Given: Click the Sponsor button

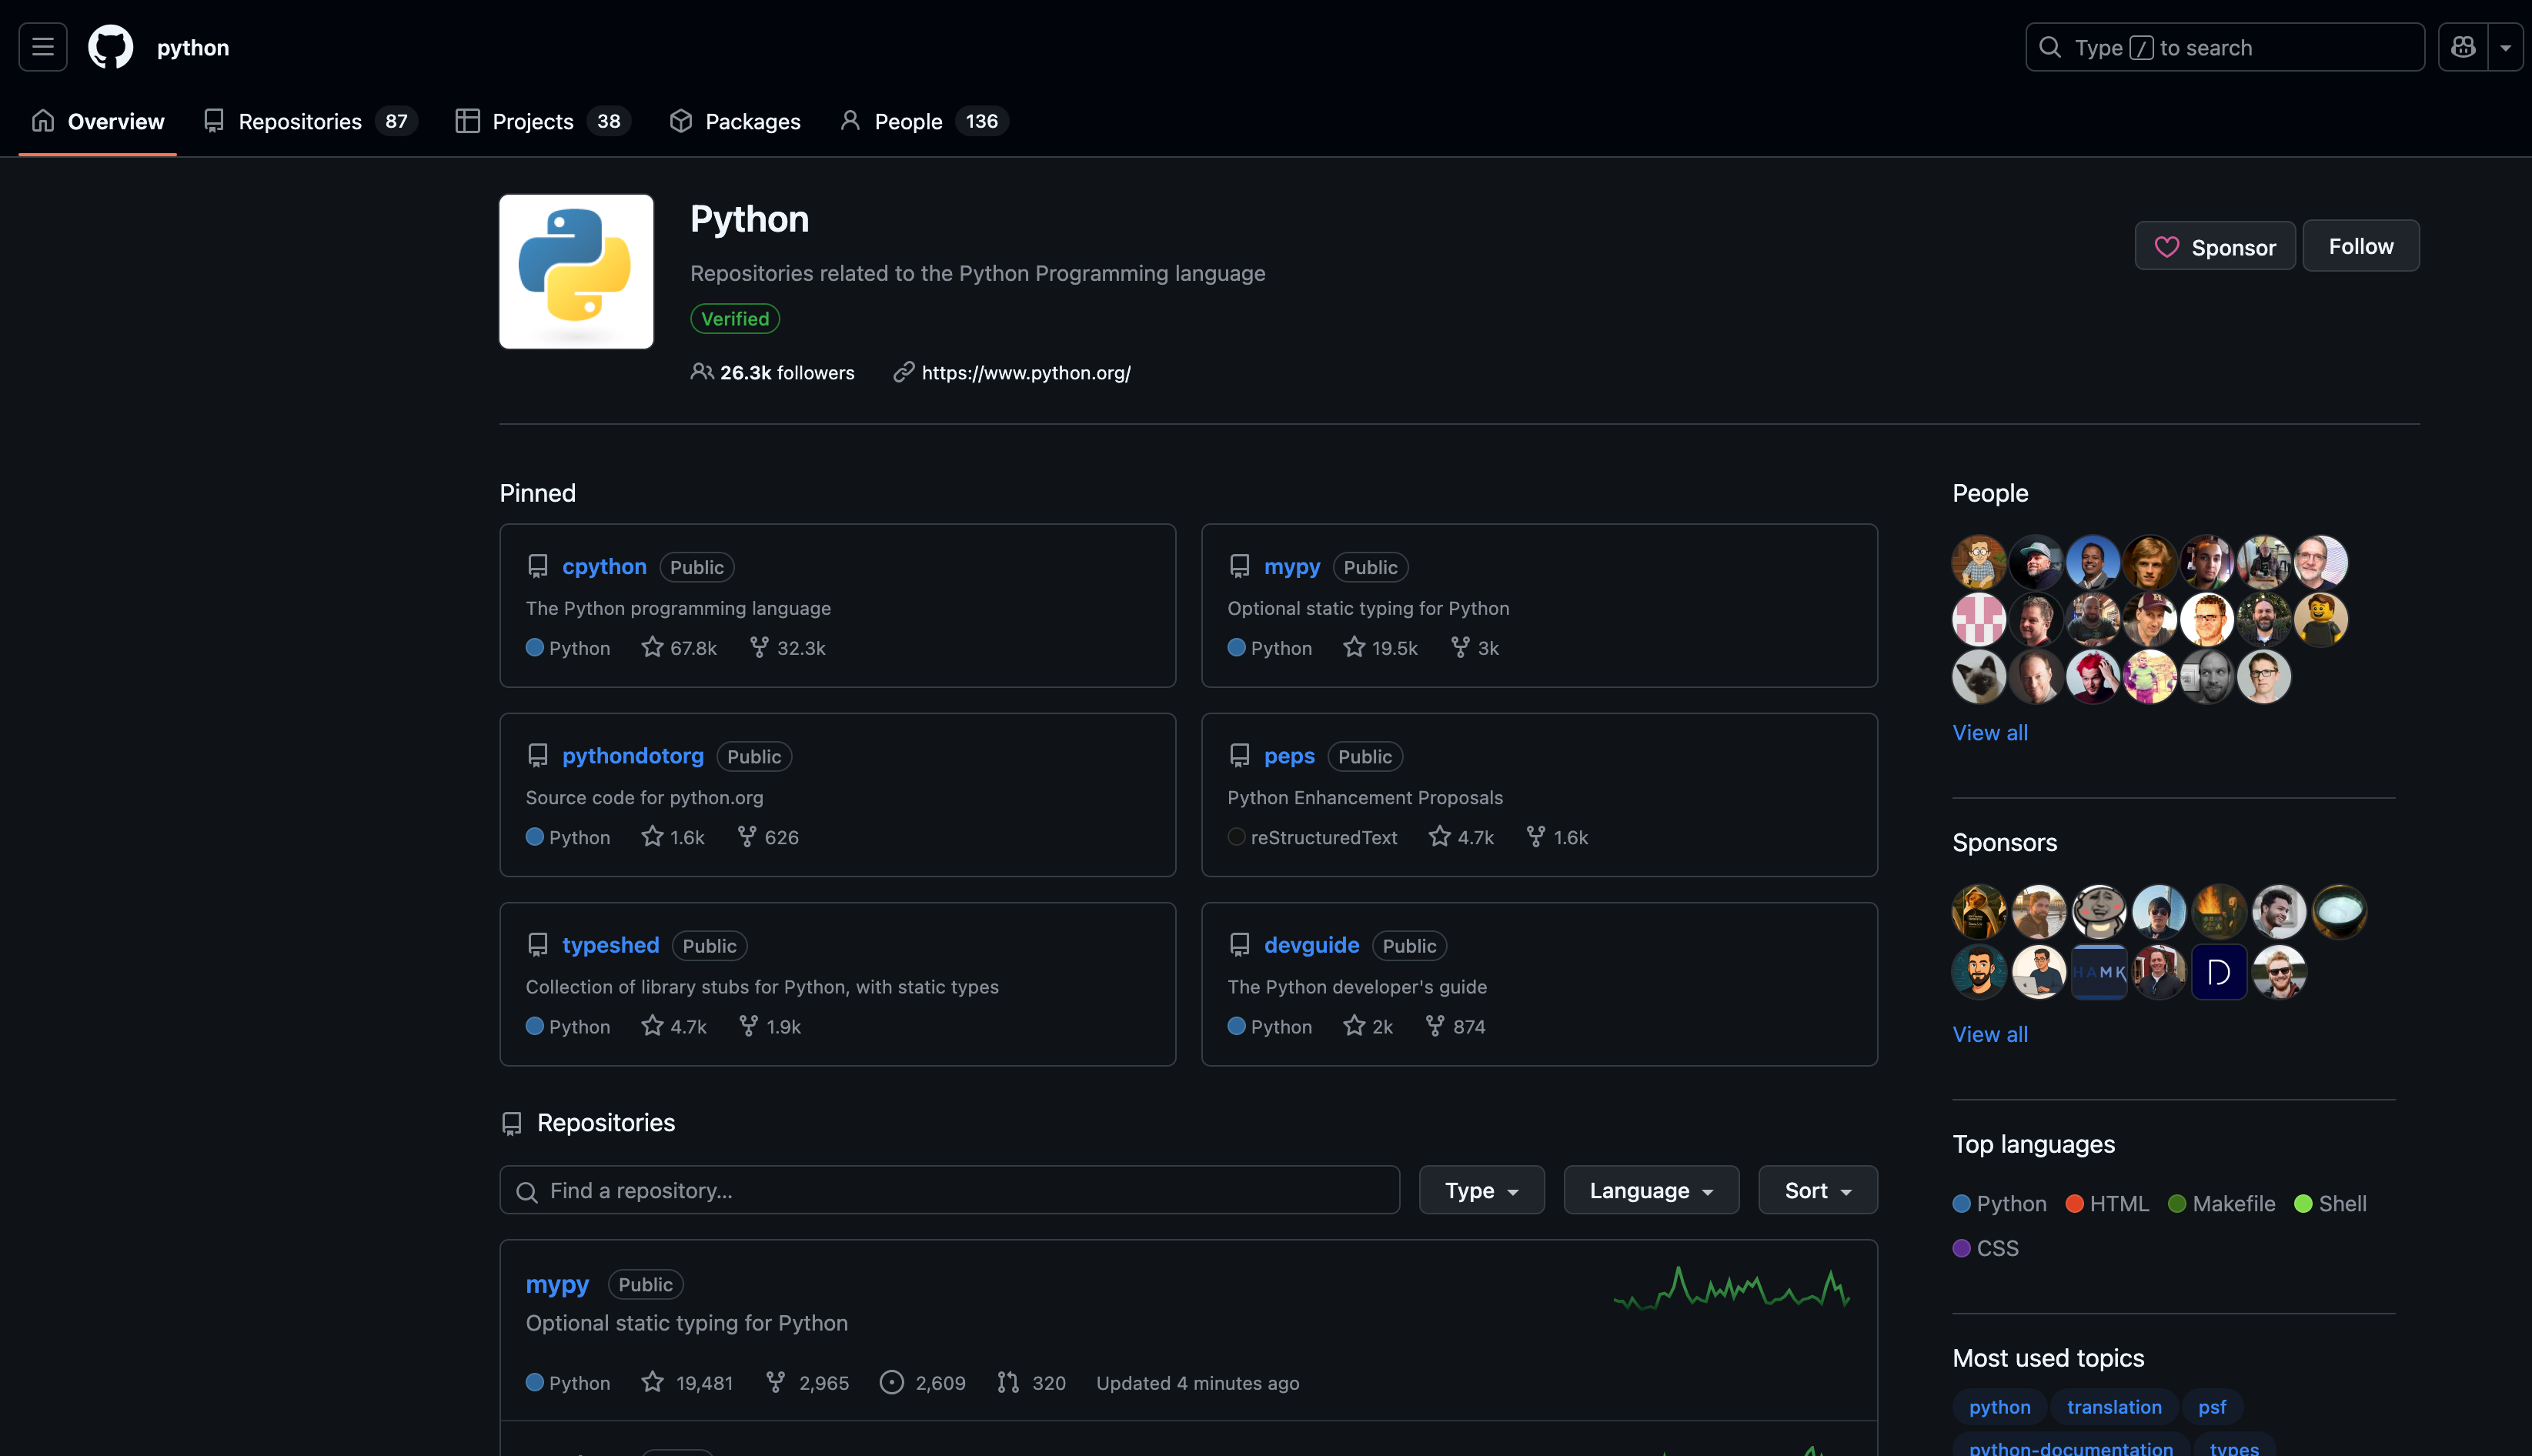Looking at the screenshot, I should [x=2215, y=246].
